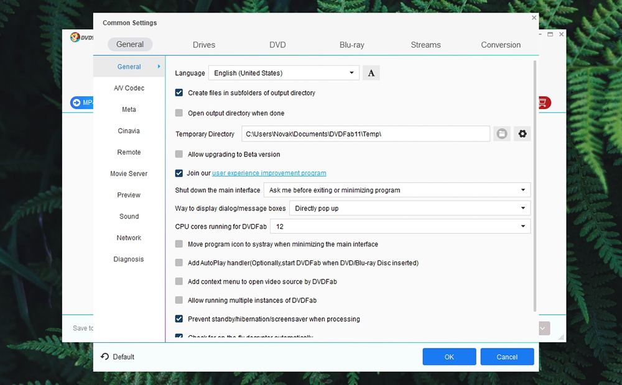This screenshot has height=385, width=622.
Task: Select Cinavia in the sidebar
Action: [129, 130]
